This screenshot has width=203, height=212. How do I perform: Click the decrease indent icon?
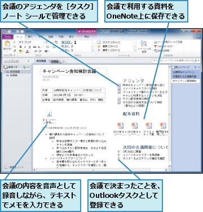click(x=36, y=51)
